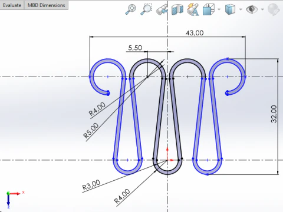The width and height of the screenshot is (283, 212).
Task: Select the lower R4,00 radius dimension
Action: tap(122, 196)
